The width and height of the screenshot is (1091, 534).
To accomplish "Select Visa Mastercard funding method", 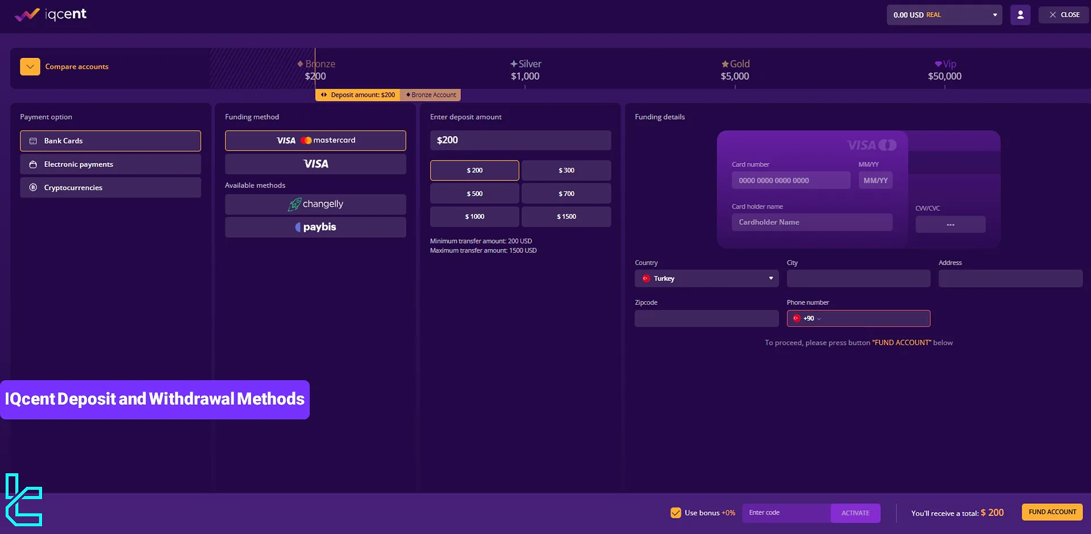I will pos(315,140).
